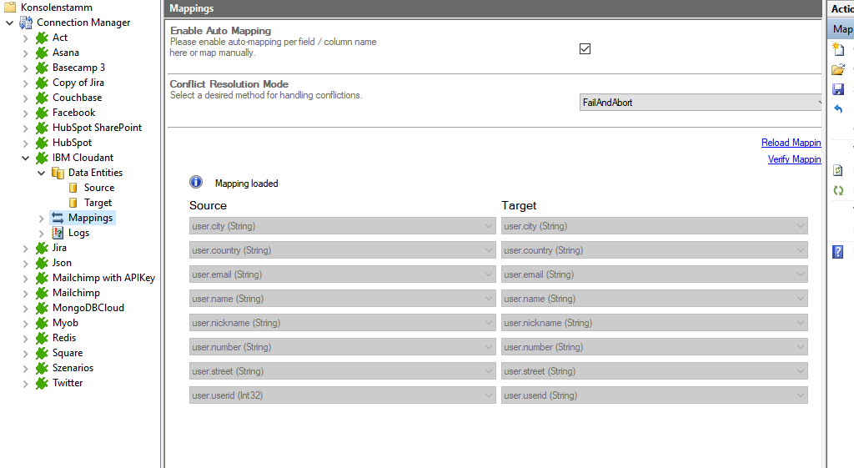Click the open folder icon in Actions pane
The width and height of the screenshot is (854, 468).
[x=838, y=69]
